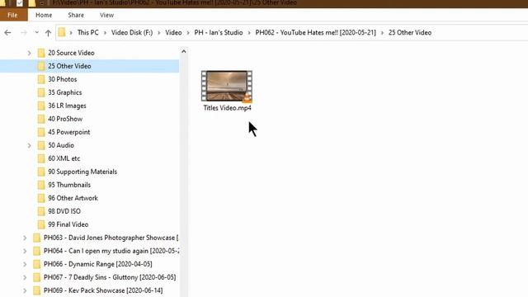This screenshot has width=528, height=297.
Task: Click the Titles Video.mp4 file name
Action: [x=228, y=108]
